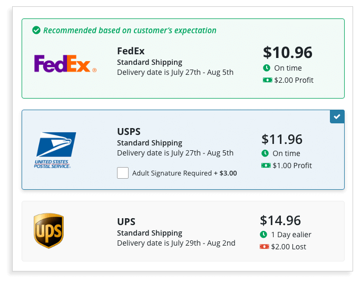This screenshot has height=282, width=361.
Task: Click UPS 1 Day earlier clock icon
Action: 264,235
